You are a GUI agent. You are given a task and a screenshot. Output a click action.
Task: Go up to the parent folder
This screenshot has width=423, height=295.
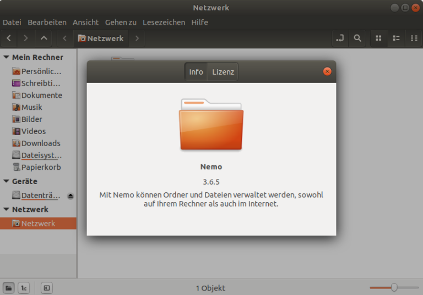(x=44, y=38)
